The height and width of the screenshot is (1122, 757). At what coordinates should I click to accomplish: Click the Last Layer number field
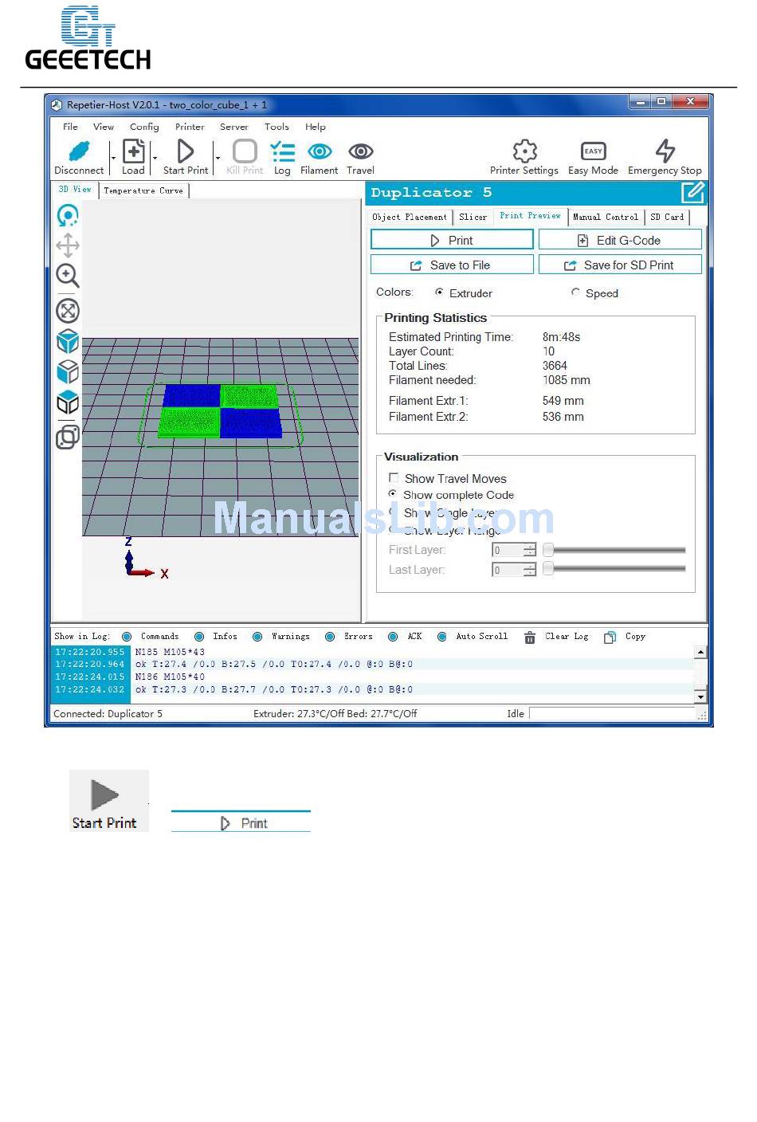[x=514, y=570]
